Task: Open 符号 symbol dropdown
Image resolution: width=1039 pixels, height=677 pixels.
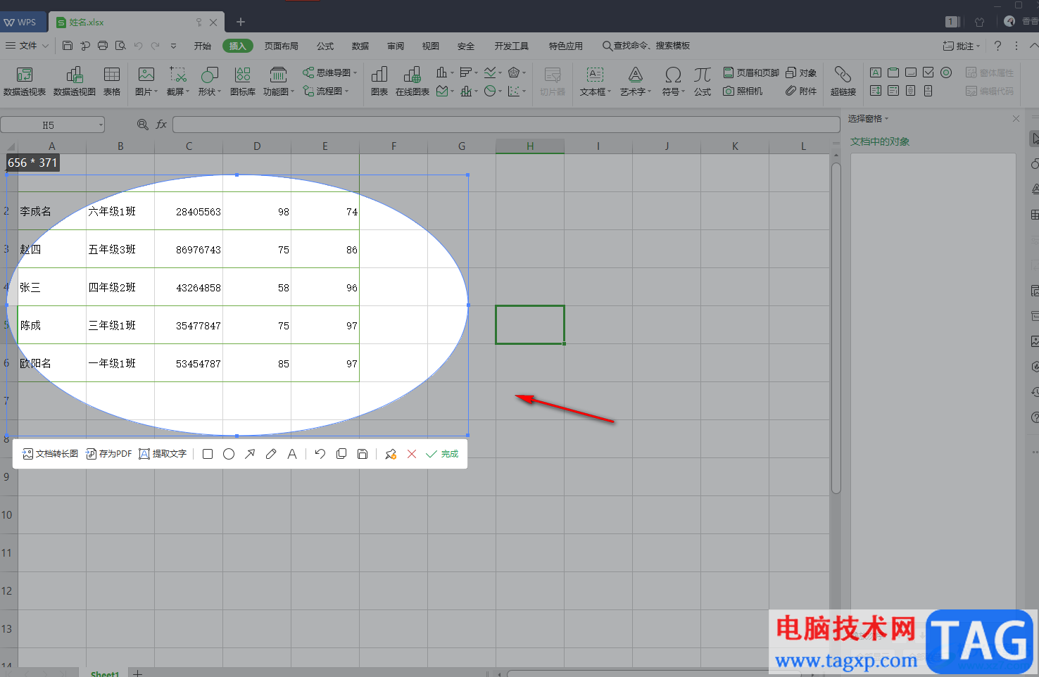Action: (x=673, y=82)
